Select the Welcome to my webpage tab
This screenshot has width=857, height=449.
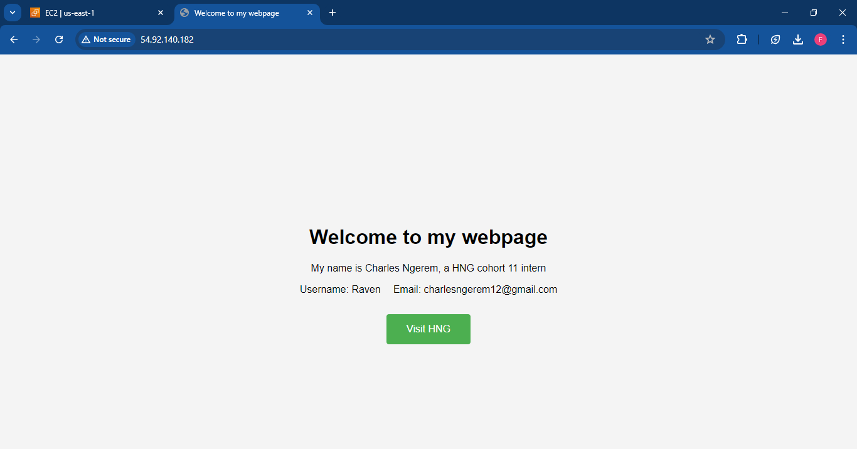click(238, 12)
